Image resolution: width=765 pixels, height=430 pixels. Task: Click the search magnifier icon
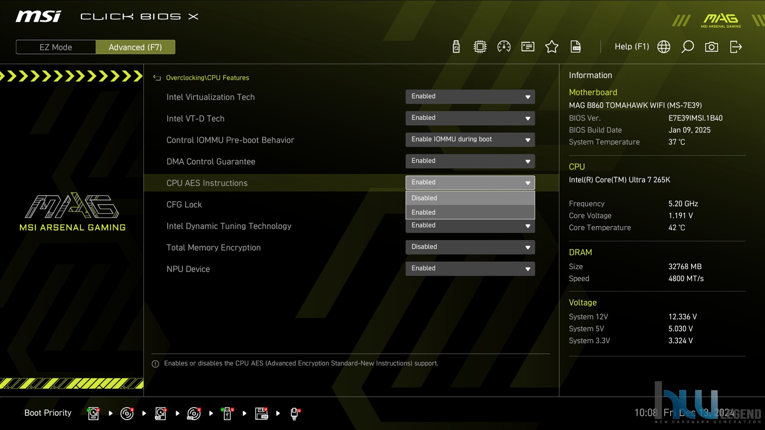687,47
